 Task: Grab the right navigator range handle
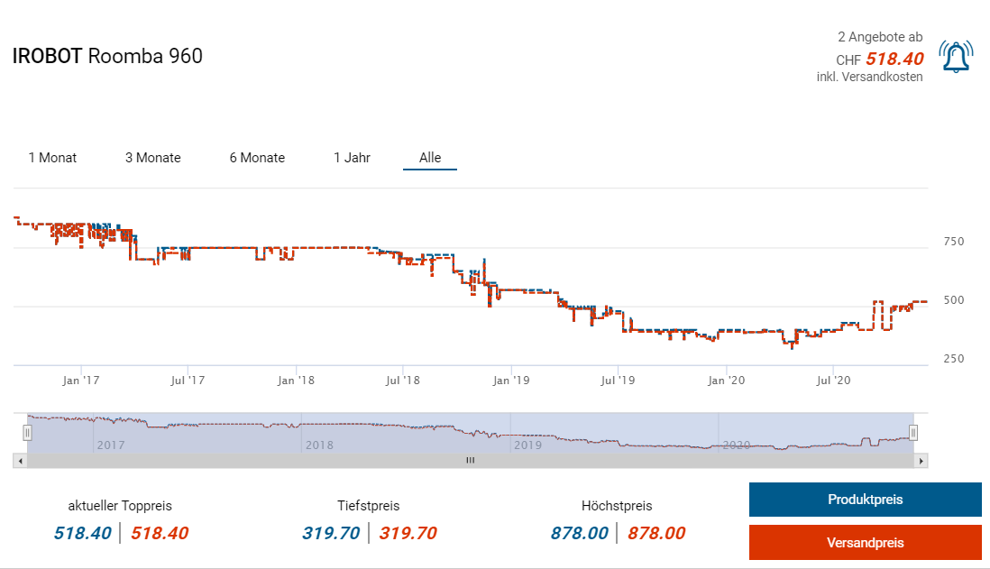tap(913, 433)
